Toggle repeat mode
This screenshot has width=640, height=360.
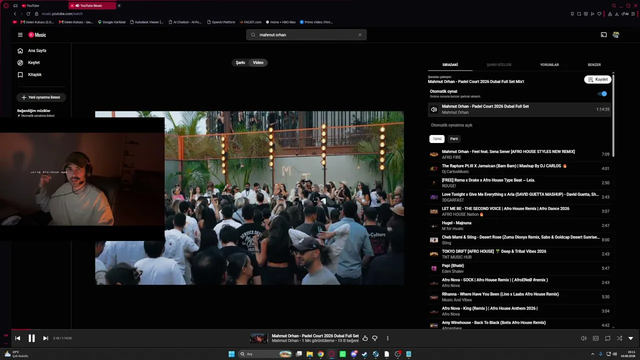[607, 338]
